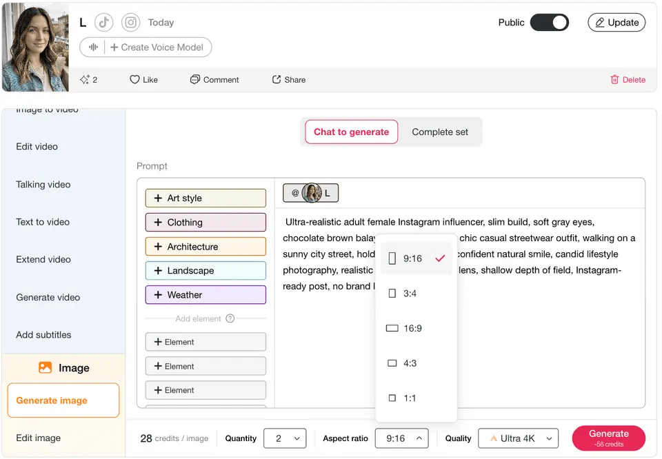This screenshot has width=662, height=459.
Task: Click the Add element help icon
Action: (230, 318)
